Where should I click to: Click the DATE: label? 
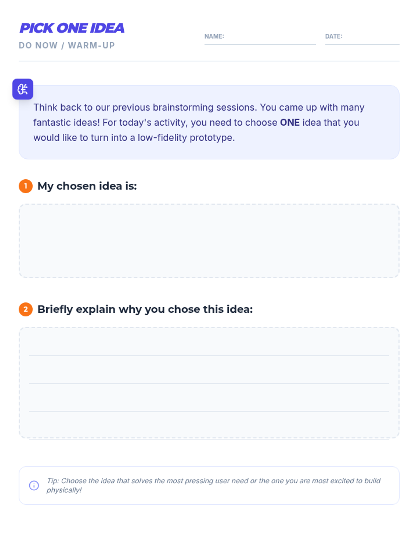(x=333, y=36)
